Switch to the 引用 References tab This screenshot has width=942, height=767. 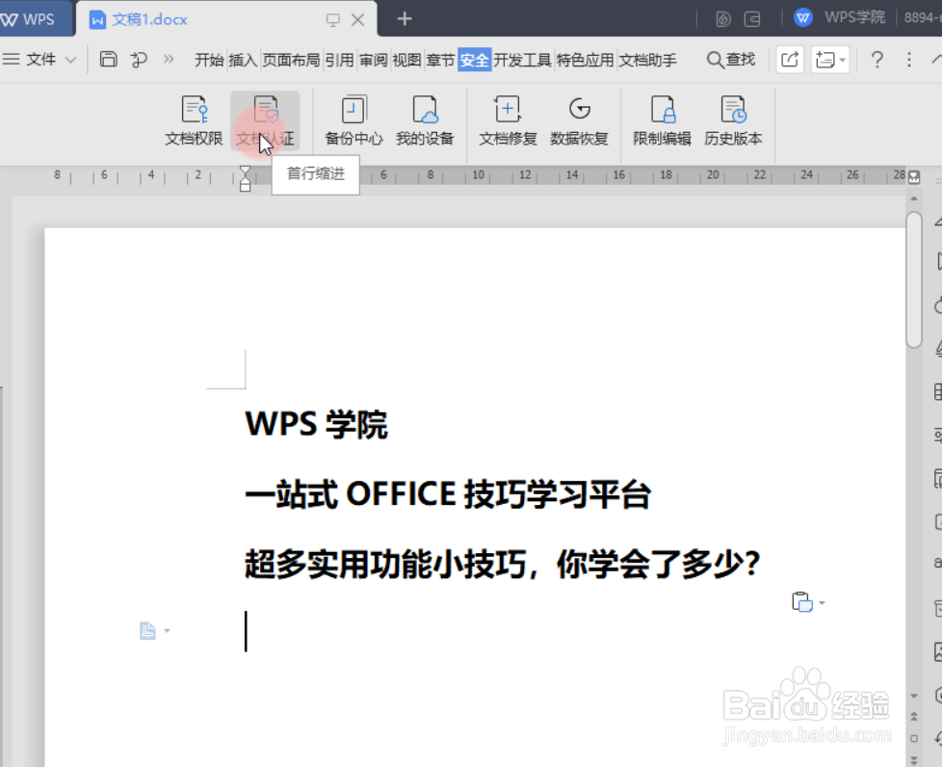pyautogui.click(x=339, y=60)
